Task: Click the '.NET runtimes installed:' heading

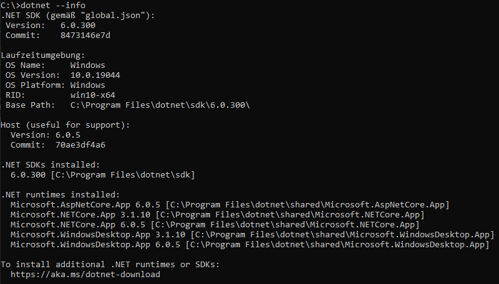Action: coord(60,194)
